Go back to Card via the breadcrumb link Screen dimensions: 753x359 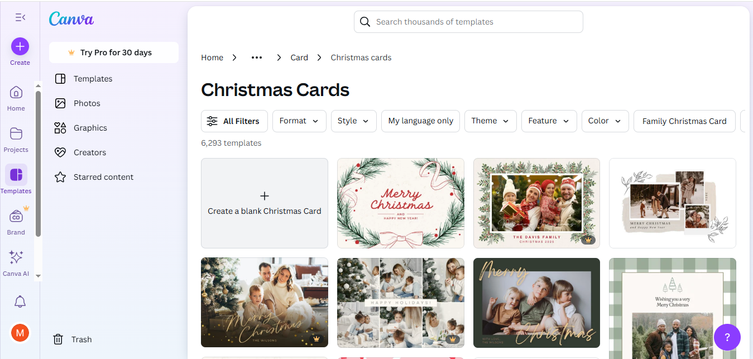[299, 57]
